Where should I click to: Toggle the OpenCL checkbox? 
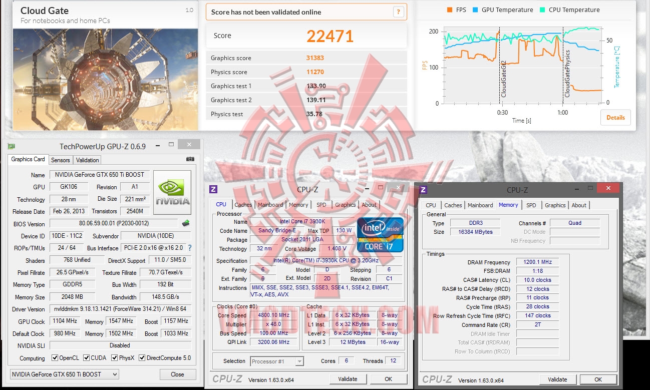point(55,358)
